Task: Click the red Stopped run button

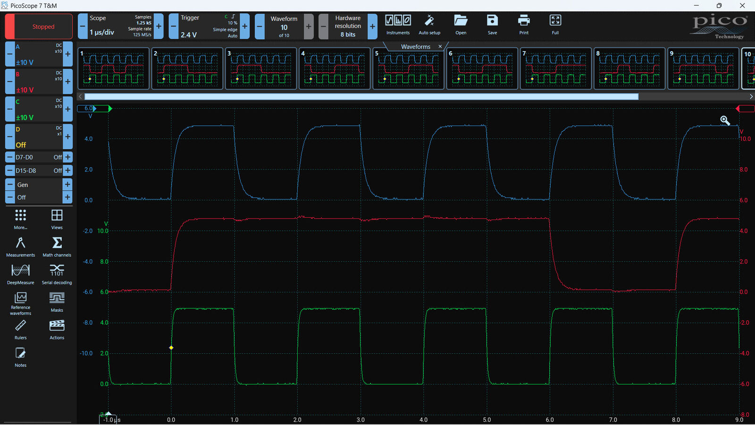Action: [x=39, y=26]
